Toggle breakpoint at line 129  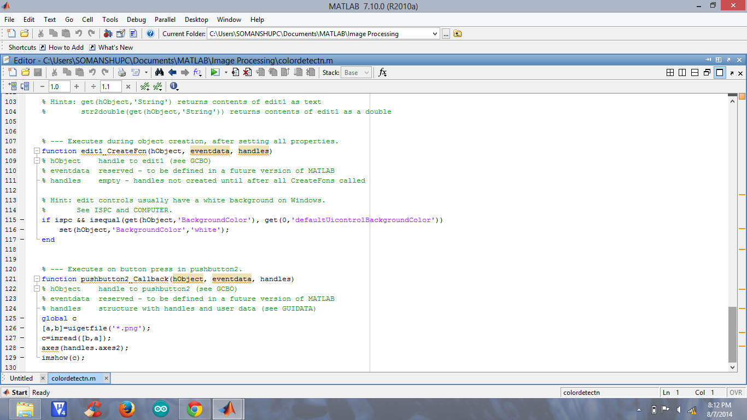(22, 358)
